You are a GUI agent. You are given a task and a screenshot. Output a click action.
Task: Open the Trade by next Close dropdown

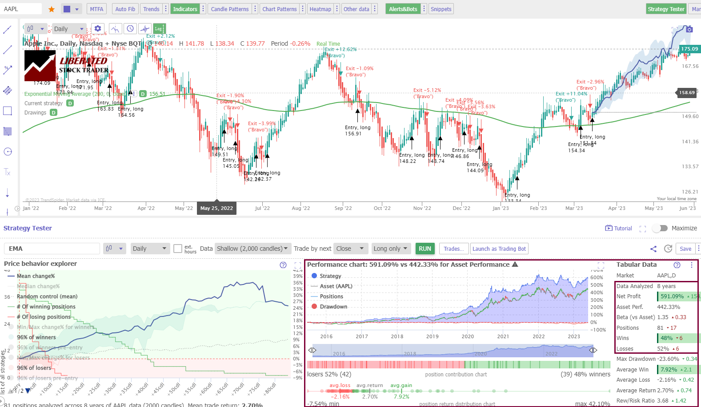(351, 249)
